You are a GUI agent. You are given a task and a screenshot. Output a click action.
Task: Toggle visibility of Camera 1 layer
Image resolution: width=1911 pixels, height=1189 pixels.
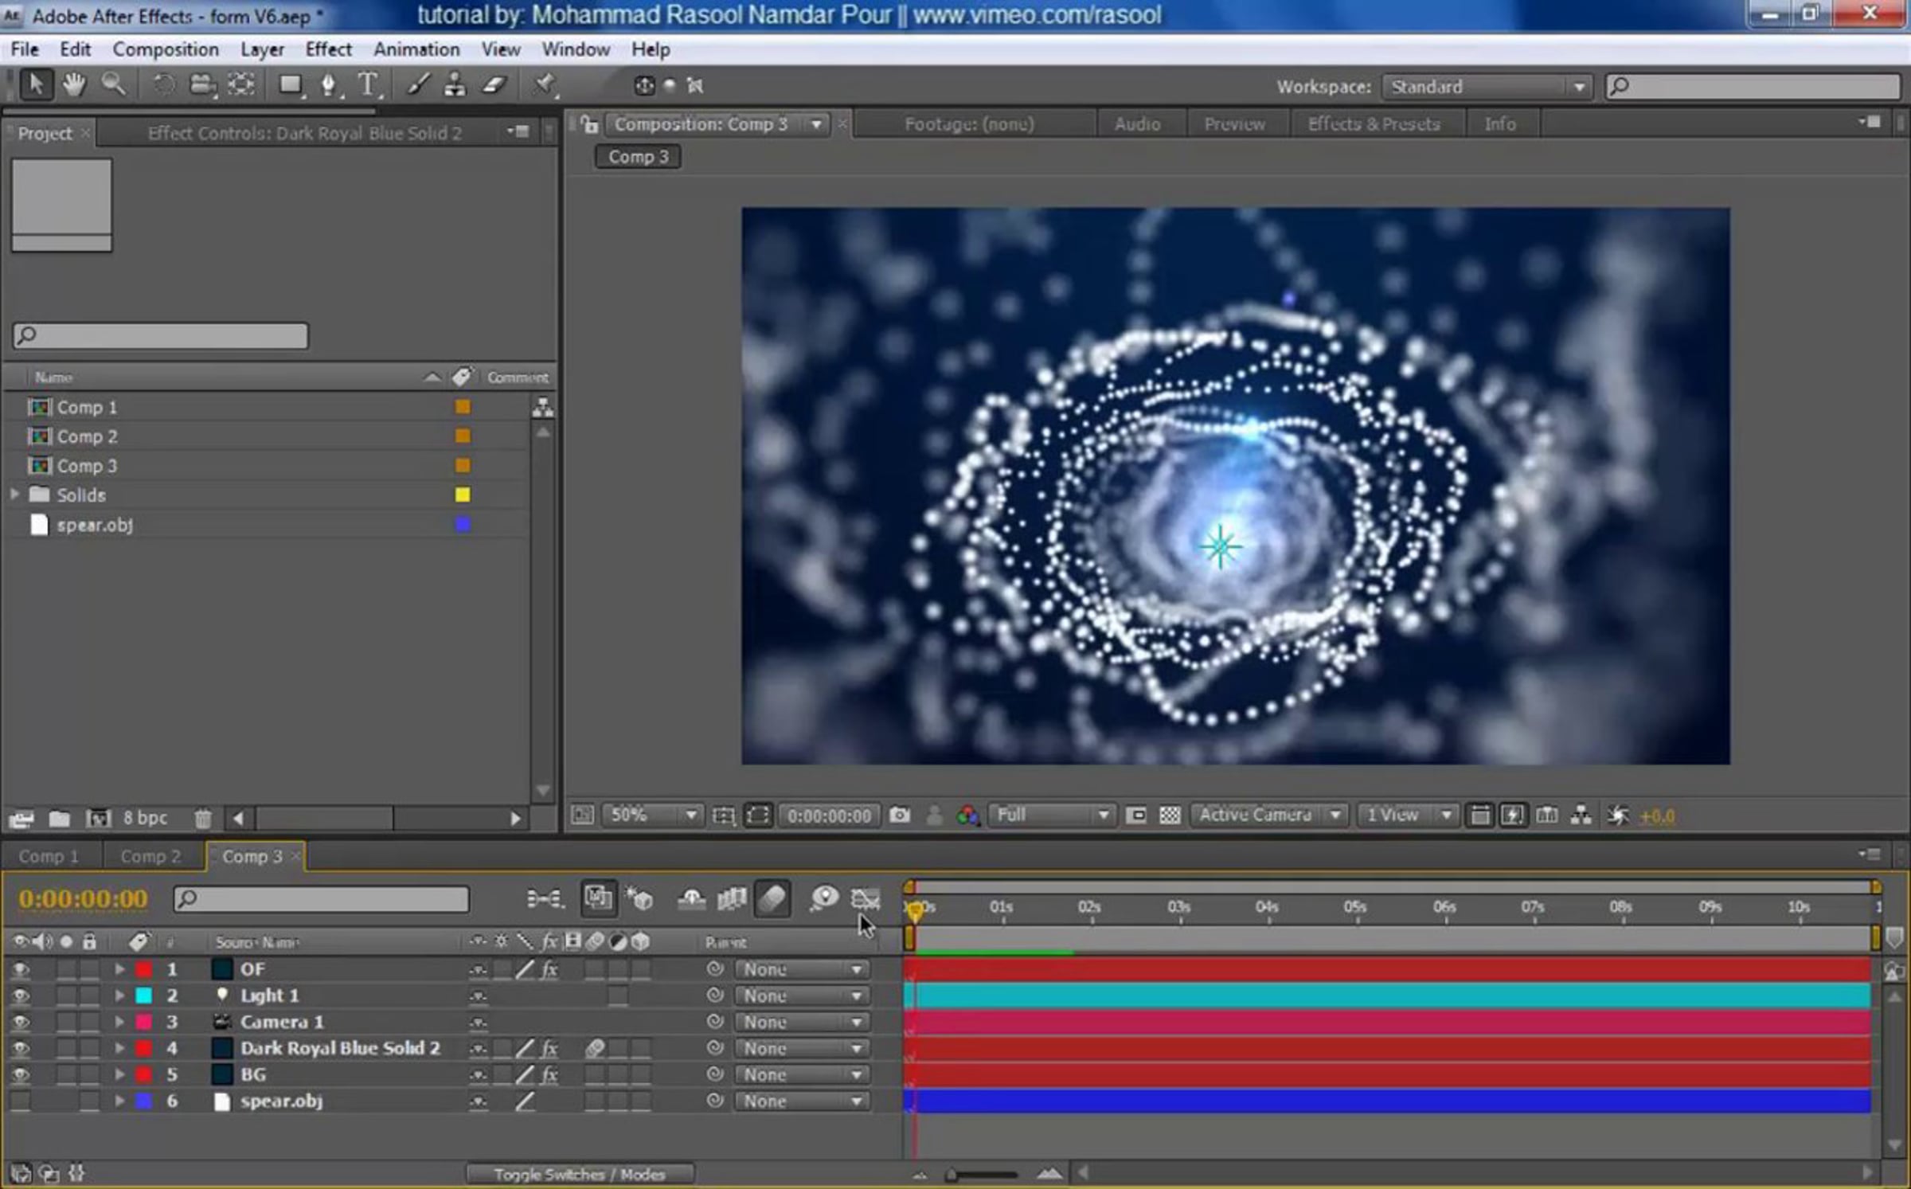pos(21,1022)
